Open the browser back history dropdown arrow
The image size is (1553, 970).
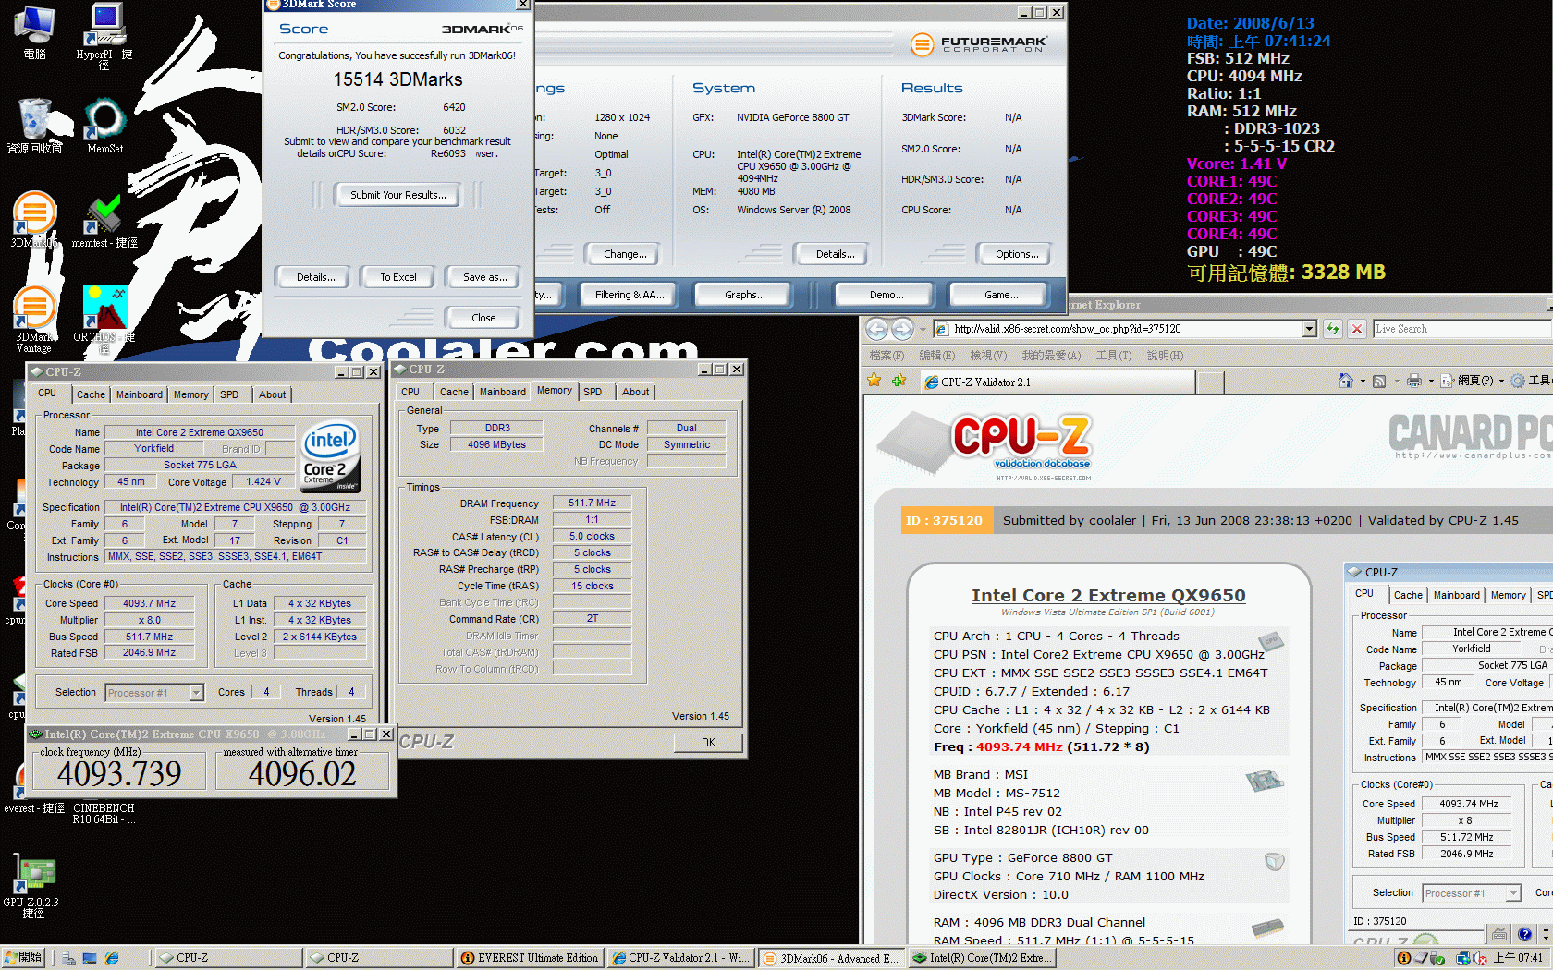pyautogui.click(x=923, y=329)
